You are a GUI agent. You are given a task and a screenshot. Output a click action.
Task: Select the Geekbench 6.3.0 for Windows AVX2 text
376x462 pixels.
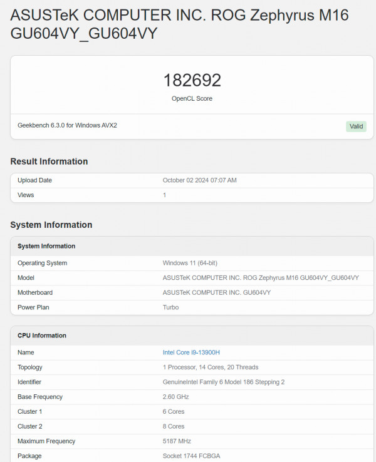[67, 125]
